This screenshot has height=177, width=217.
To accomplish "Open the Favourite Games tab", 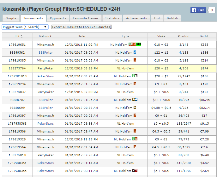I will (x=86, y=18).
